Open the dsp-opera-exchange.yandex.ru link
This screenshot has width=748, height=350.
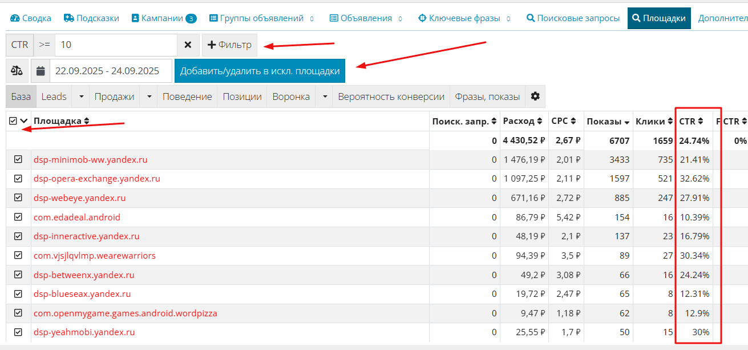pos(96,179)
